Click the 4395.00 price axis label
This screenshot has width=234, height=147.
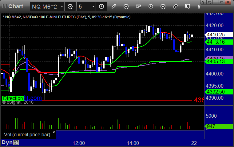[215, 86]
